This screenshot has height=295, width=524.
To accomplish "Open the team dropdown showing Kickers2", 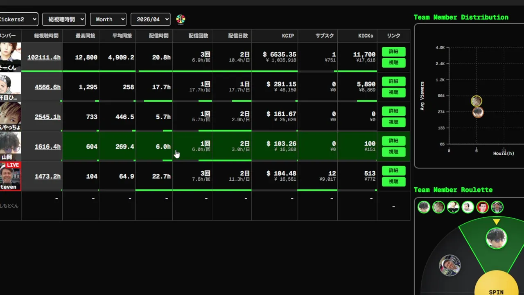I will [x=18, y=19].
